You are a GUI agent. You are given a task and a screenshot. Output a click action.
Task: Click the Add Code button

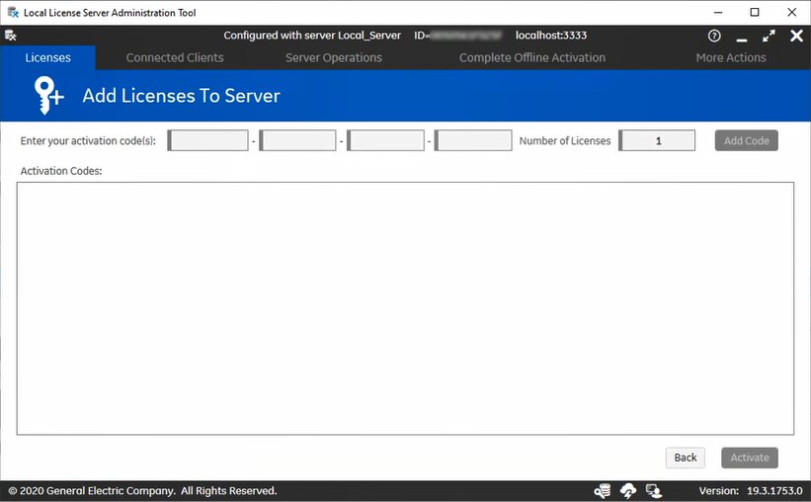pos(747,140)
